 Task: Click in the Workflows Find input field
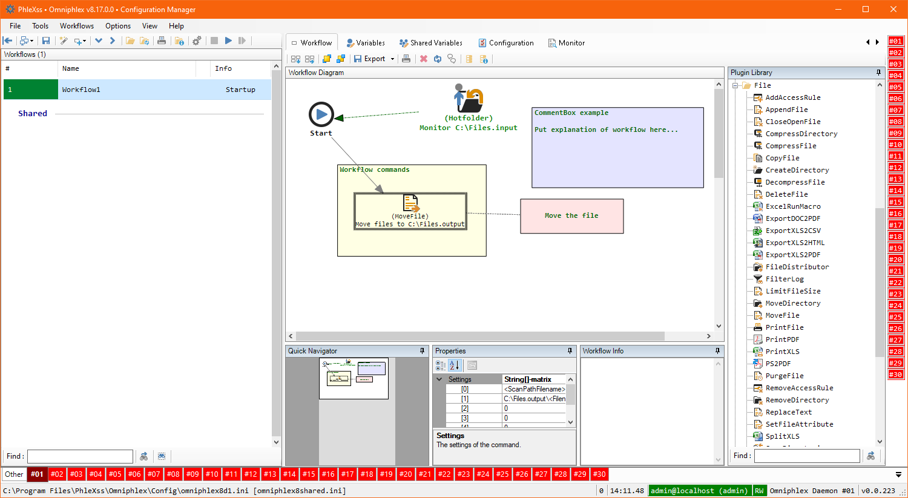[80, 456]
